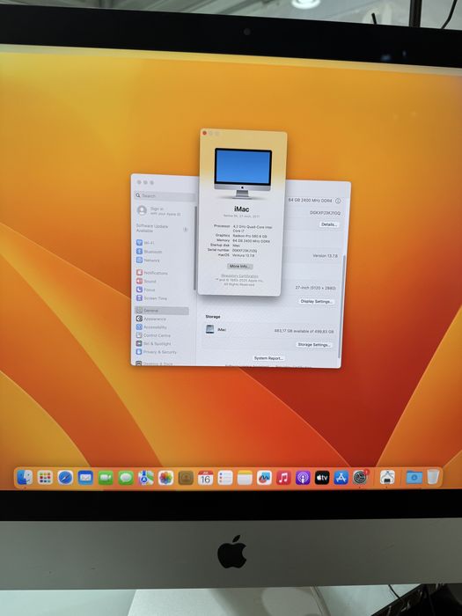Click Sign in with your Apple ID
Screen dimensions: 462x616
coord(158,211)
